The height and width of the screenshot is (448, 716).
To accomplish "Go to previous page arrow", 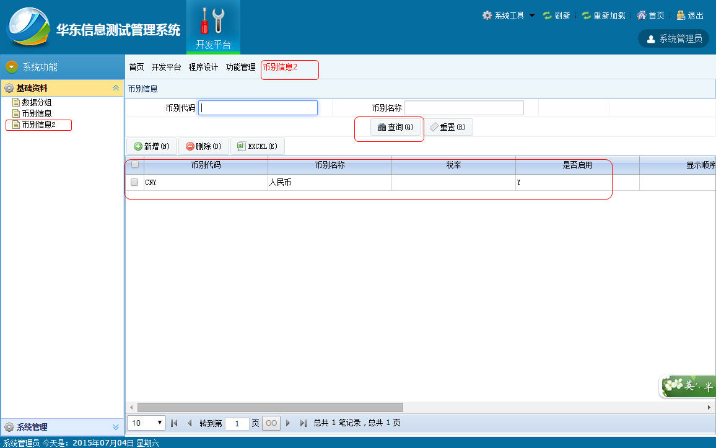I will coord(190,423).
